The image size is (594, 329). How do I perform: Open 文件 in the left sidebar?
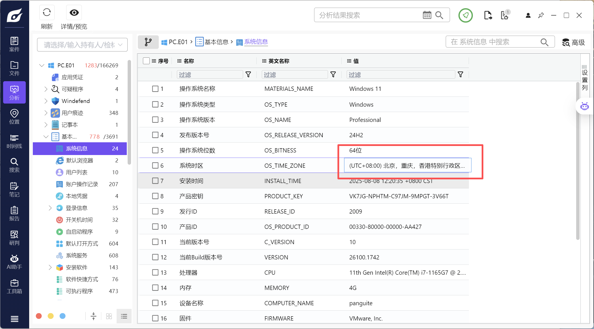coord(14,68)
